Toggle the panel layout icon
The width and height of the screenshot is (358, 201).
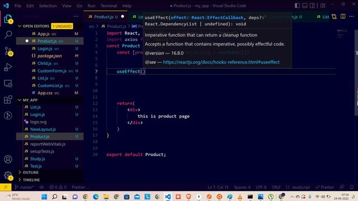coord(304,6)
